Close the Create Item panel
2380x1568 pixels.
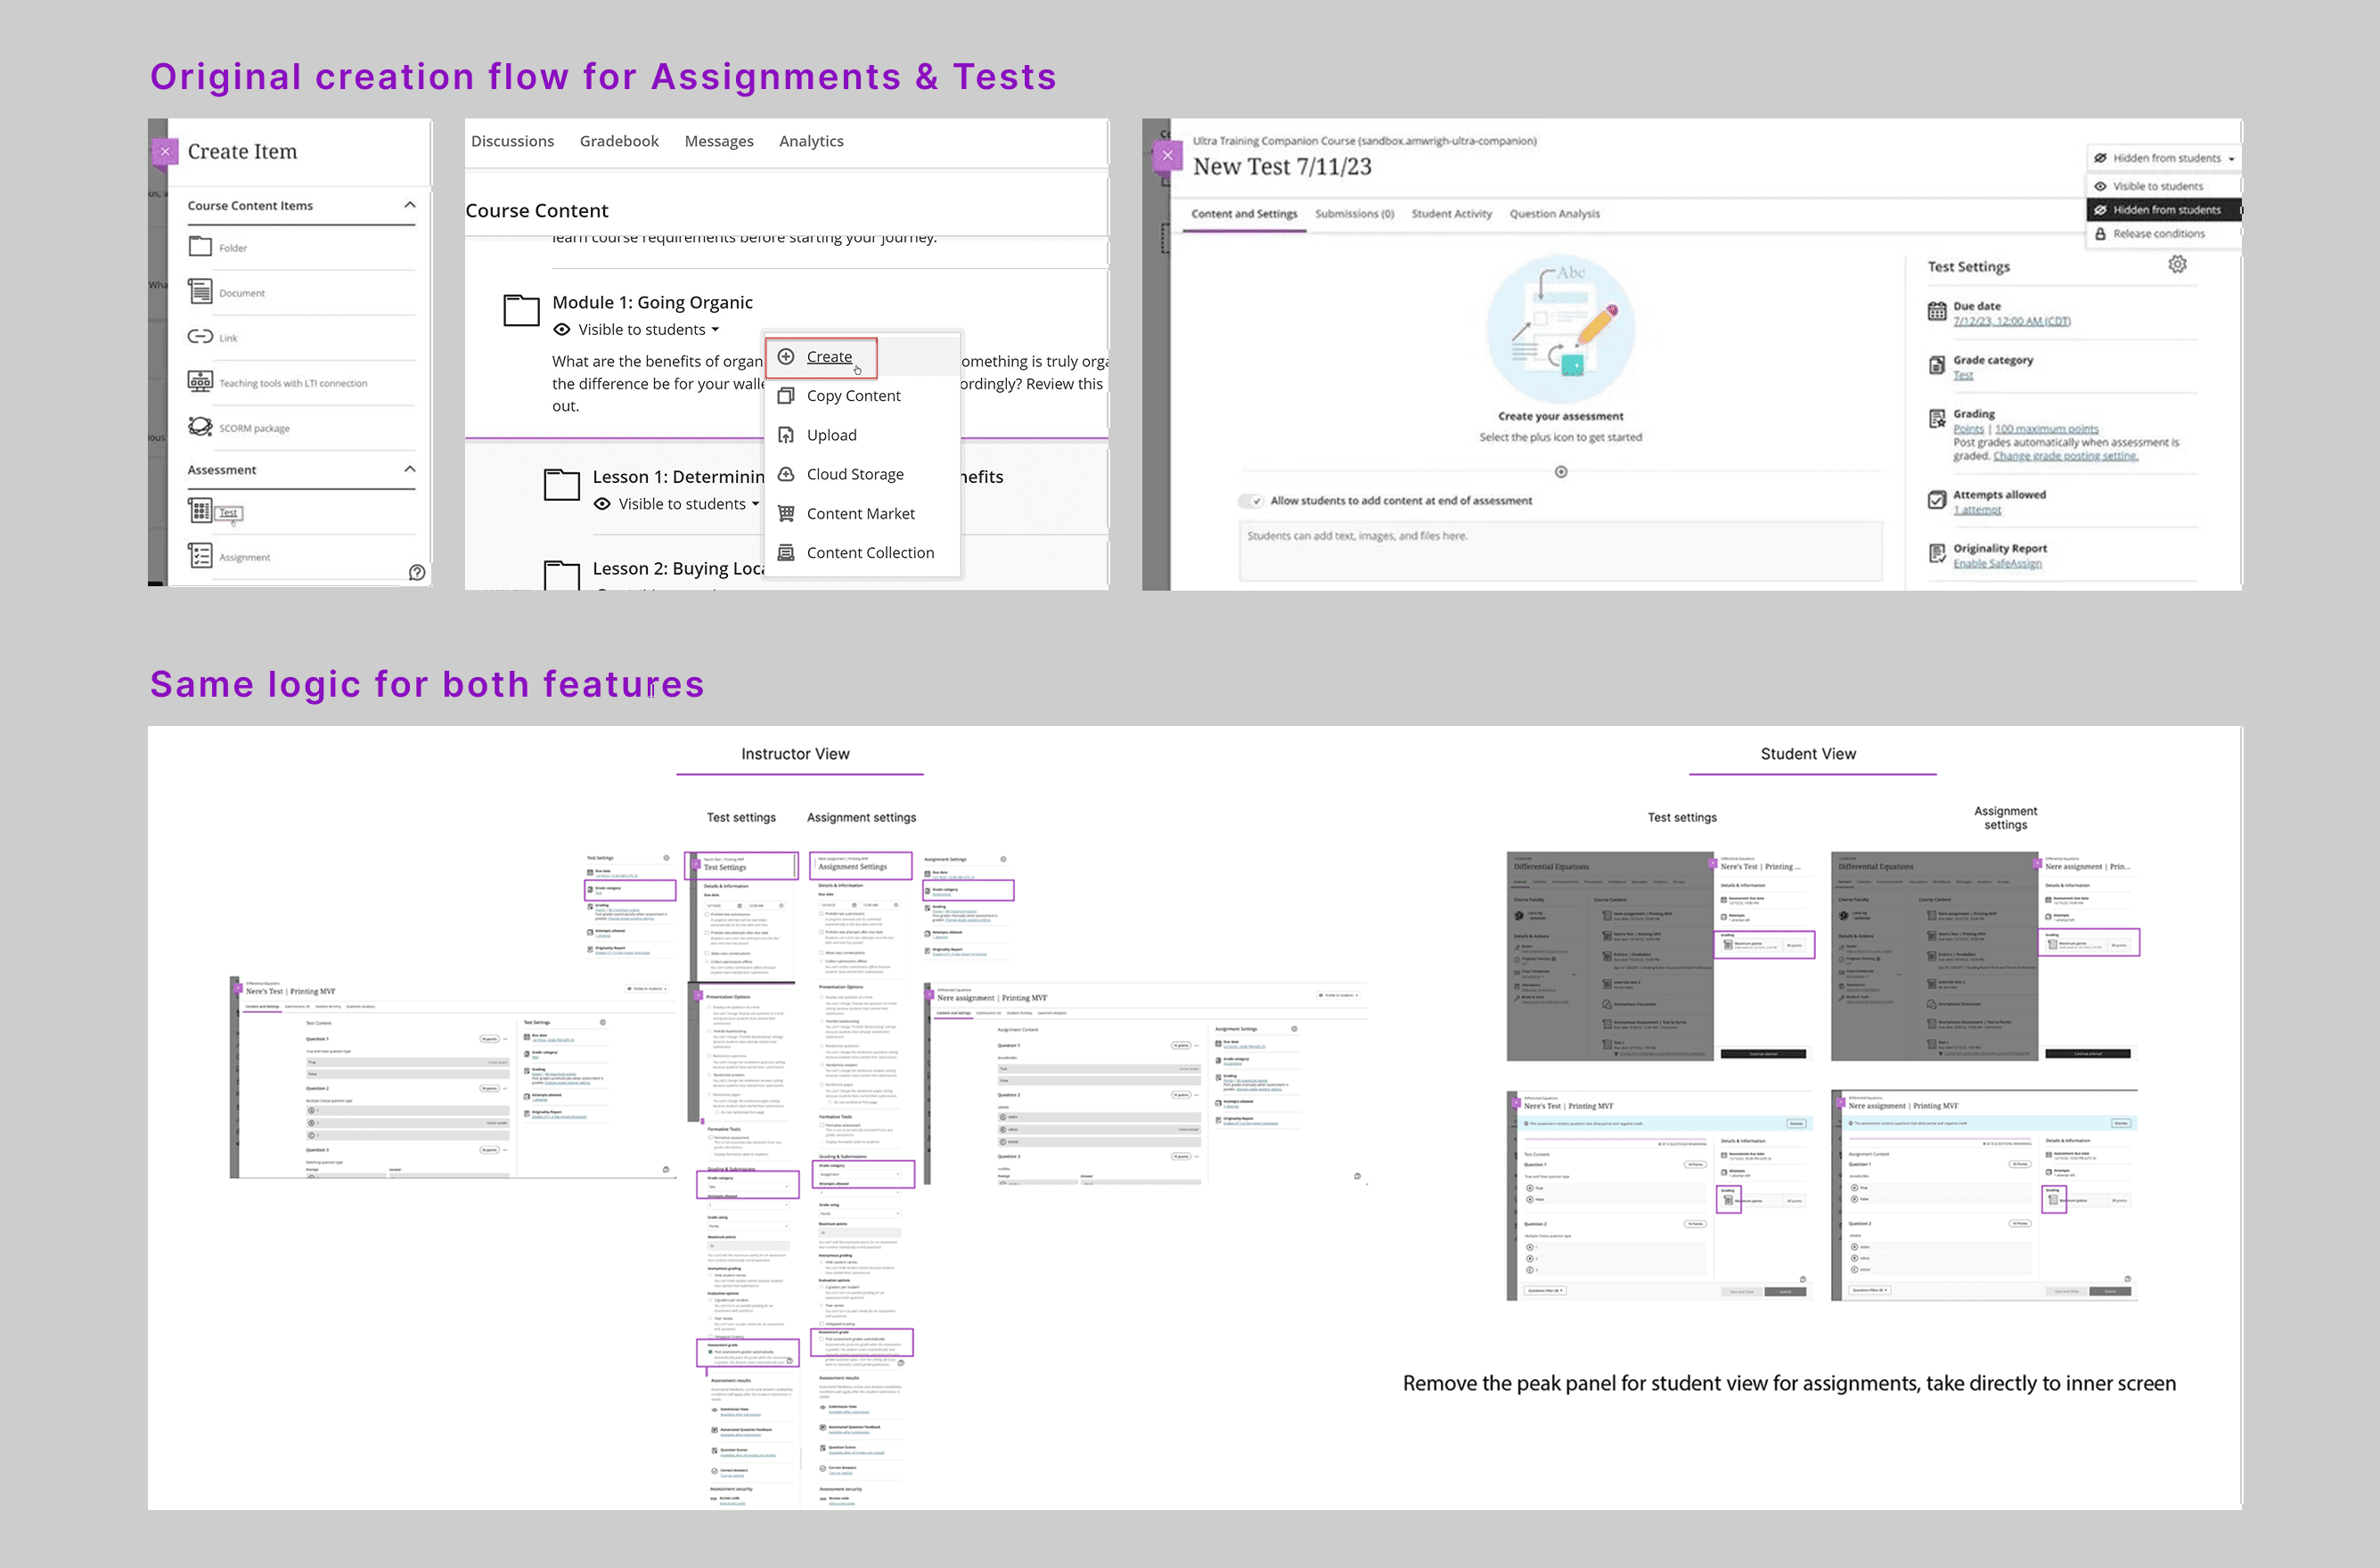point(165,152)
